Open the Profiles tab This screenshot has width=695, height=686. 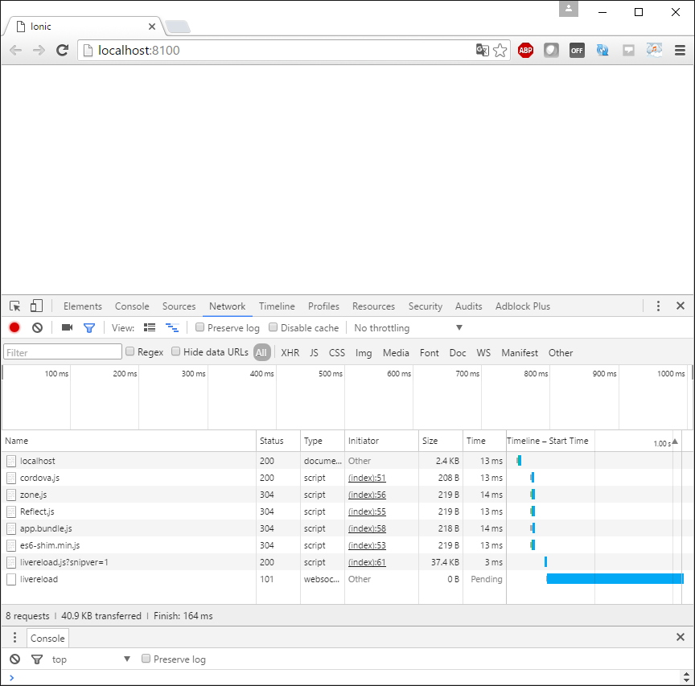pos(323,306)
